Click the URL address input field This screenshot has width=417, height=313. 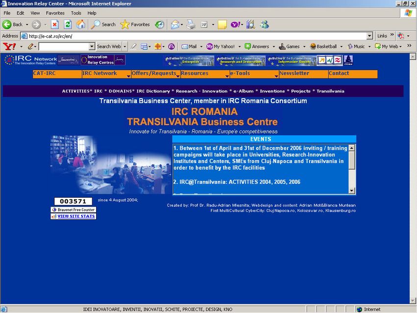coord(197,36)
